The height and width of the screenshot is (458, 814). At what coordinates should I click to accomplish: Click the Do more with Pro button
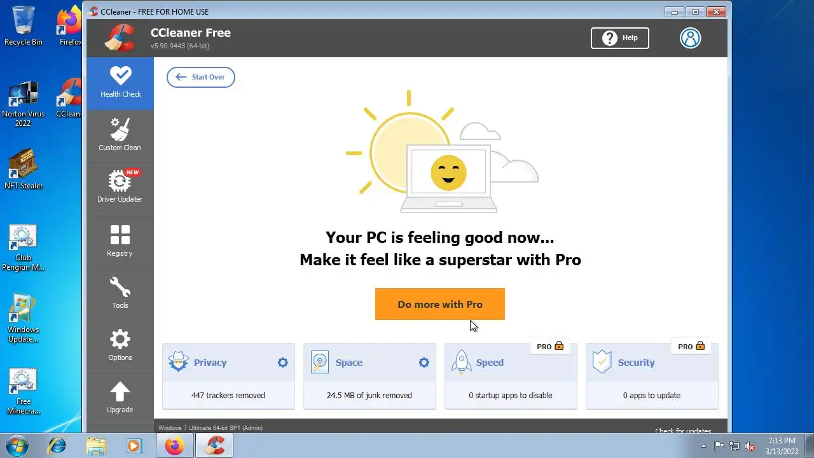440,304
